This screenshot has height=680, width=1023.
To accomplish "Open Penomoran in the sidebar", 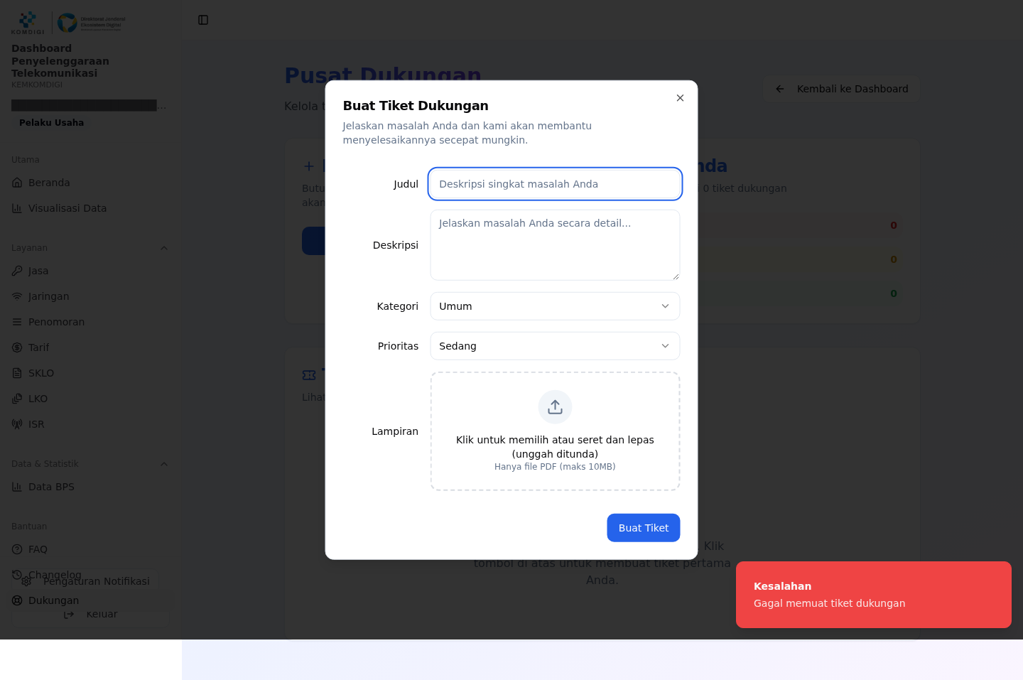I will pos(90,322).
